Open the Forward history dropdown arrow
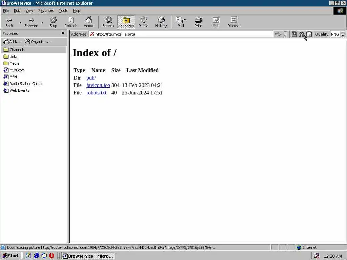Image resolution: width=347 pixels, height=260 pixels. [42, 22]
